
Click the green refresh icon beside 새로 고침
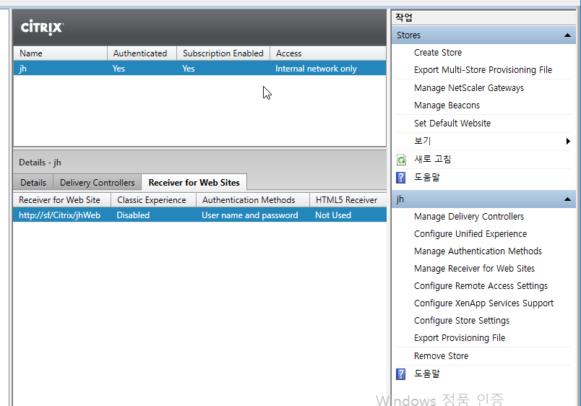pos(401,160)
